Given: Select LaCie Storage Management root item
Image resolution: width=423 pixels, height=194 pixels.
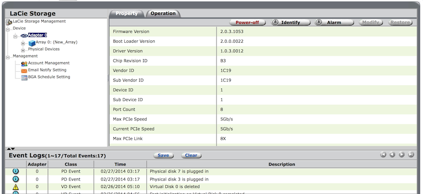Looking at the screenshot, I should tap(39, 21).
